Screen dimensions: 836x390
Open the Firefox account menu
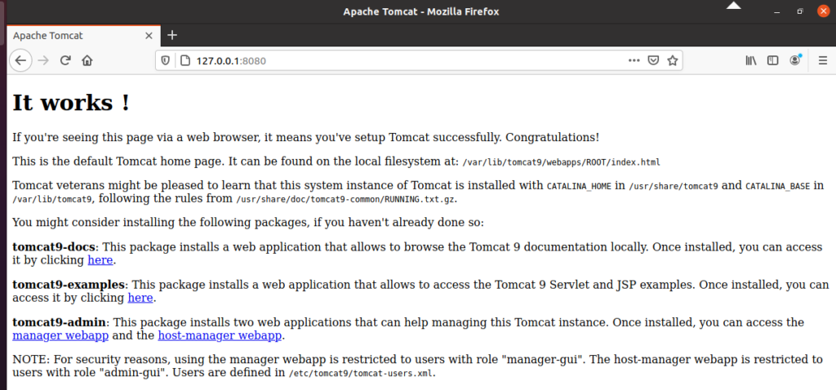point(795,60)
